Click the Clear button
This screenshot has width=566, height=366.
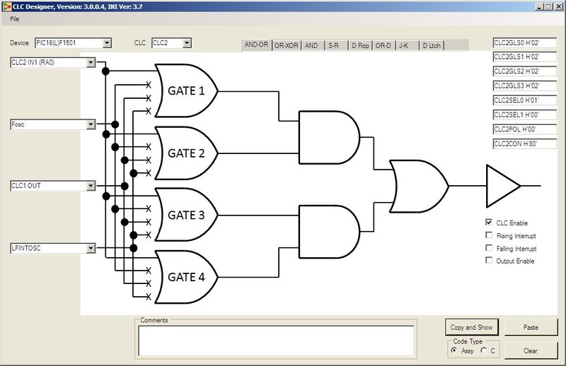click(531, 350)
